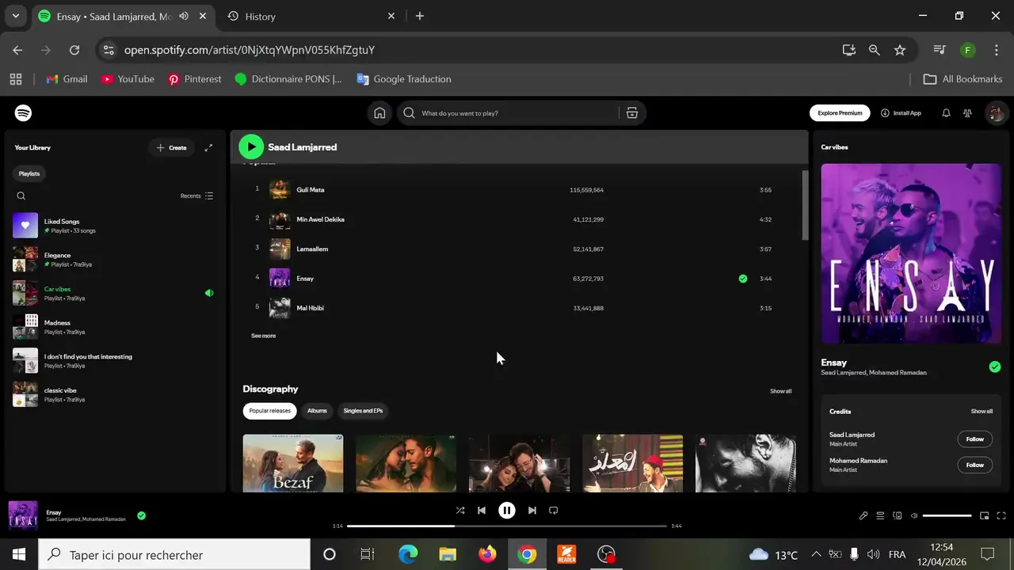Show hidden system tray icons
The width and height of the screenshot is (1014, 570).
click(x=816, y=554)
